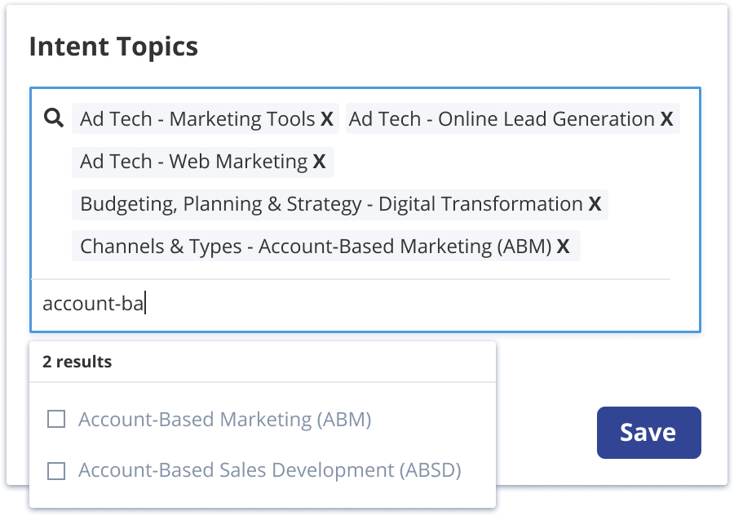The image size is (734, 516).
Task: Remove the Ad Tech - Online Lead Generation tag
Action: tap(665, 118)
